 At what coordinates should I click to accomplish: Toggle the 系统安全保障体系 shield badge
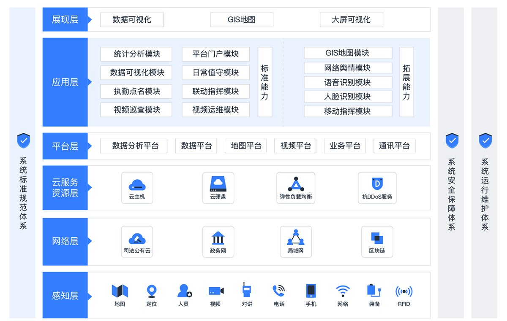452,141
